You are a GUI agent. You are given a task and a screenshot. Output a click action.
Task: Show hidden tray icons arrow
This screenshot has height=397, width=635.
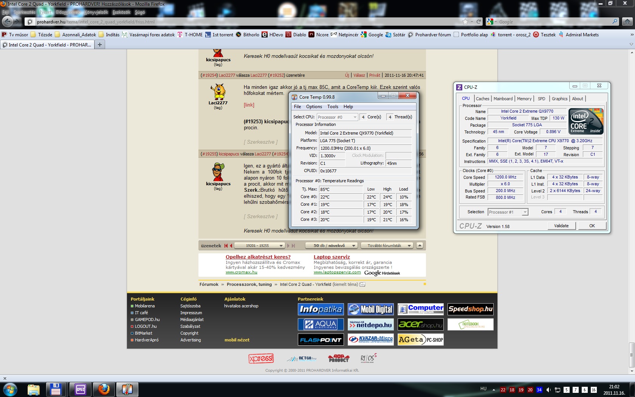click(494, 389)
